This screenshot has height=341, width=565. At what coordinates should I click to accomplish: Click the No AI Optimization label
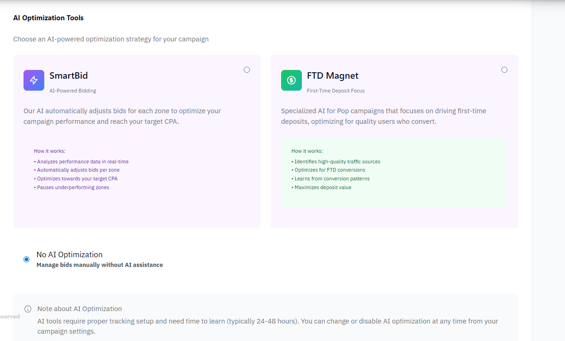(70, 254)
